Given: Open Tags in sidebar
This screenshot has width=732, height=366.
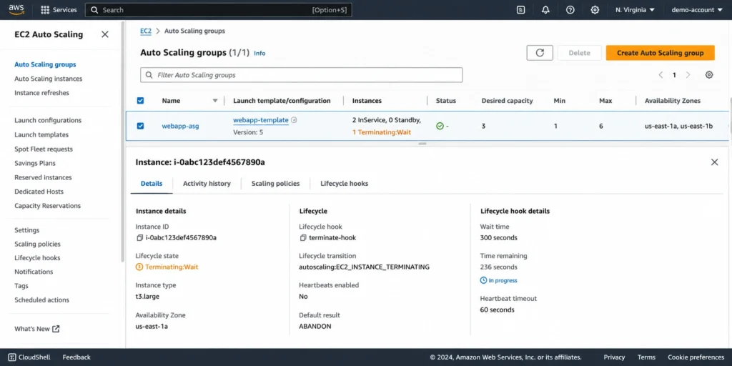Looking at the screenshot, I should [21, 286].
